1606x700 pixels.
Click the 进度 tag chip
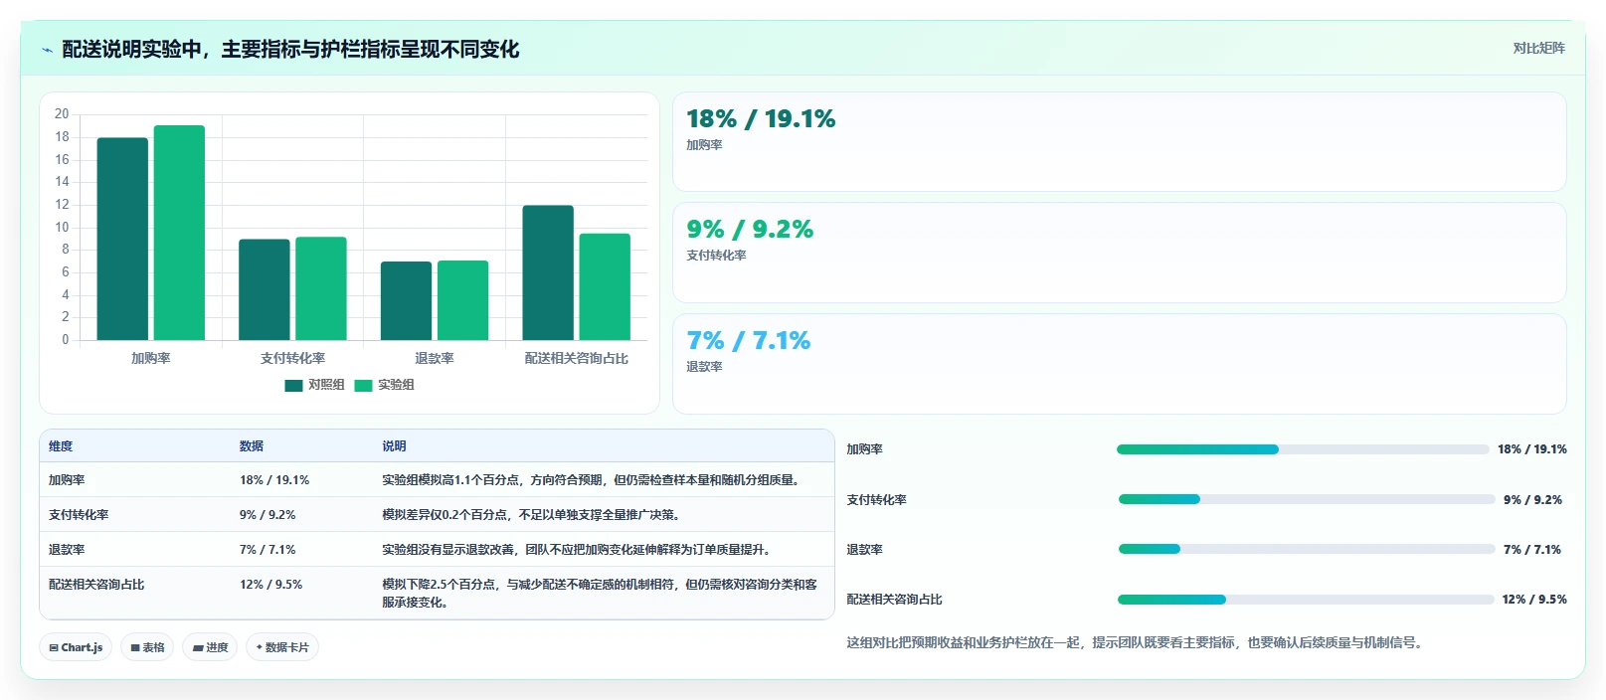210,647
